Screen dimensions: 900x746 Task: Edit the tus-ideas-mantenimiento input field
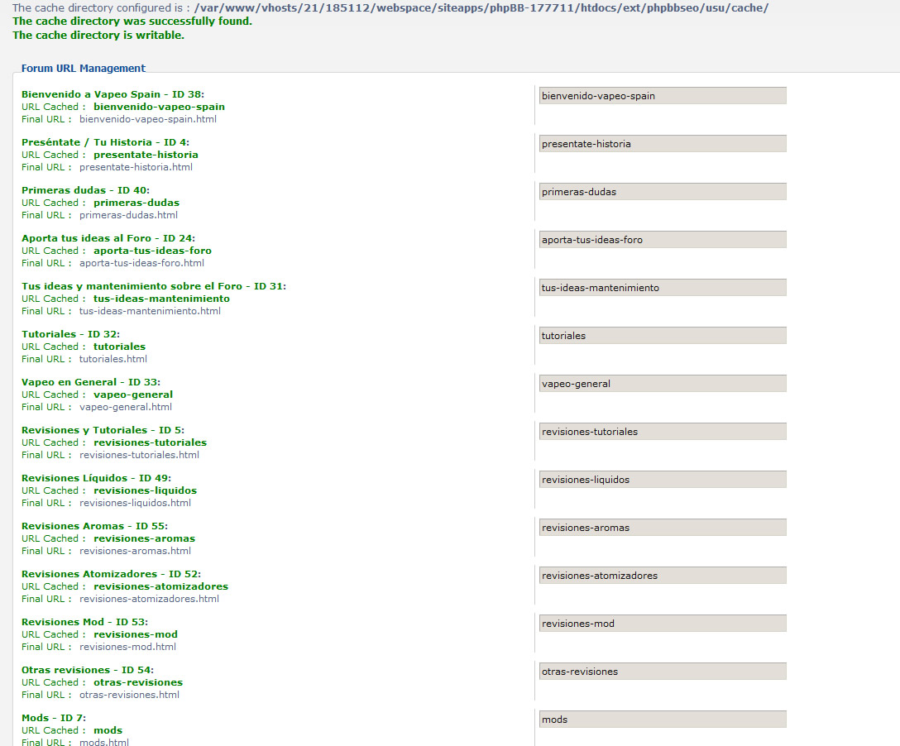pos(662,288)
